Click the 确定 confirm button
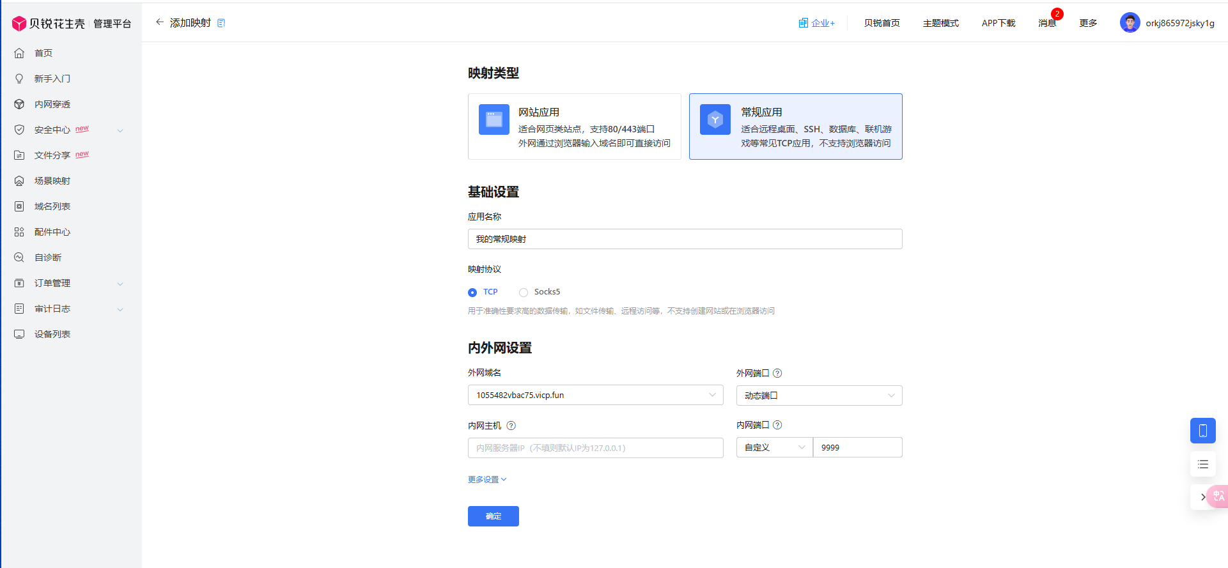 pos(493,516)
